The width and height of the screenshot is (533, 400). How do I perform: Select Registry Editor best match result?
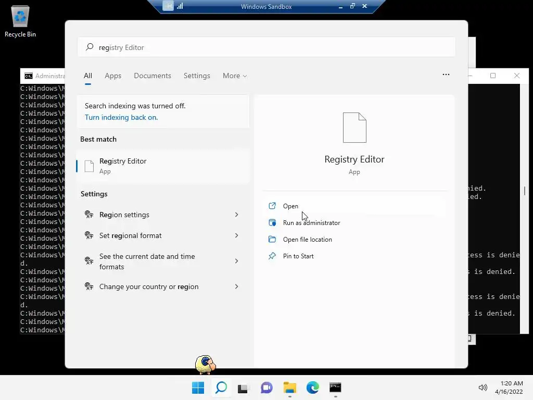pyautogui.click(x=163, y=166)
